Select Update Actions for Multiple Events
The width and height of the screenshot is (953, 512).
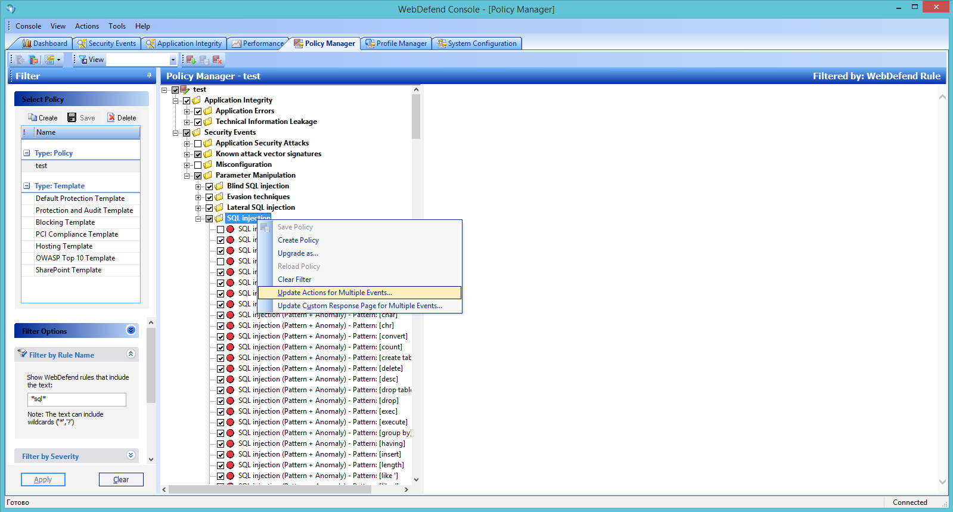click(359, 293)
